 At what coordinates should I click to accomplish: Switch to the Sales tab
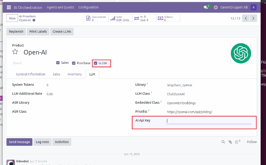[56, 74]
